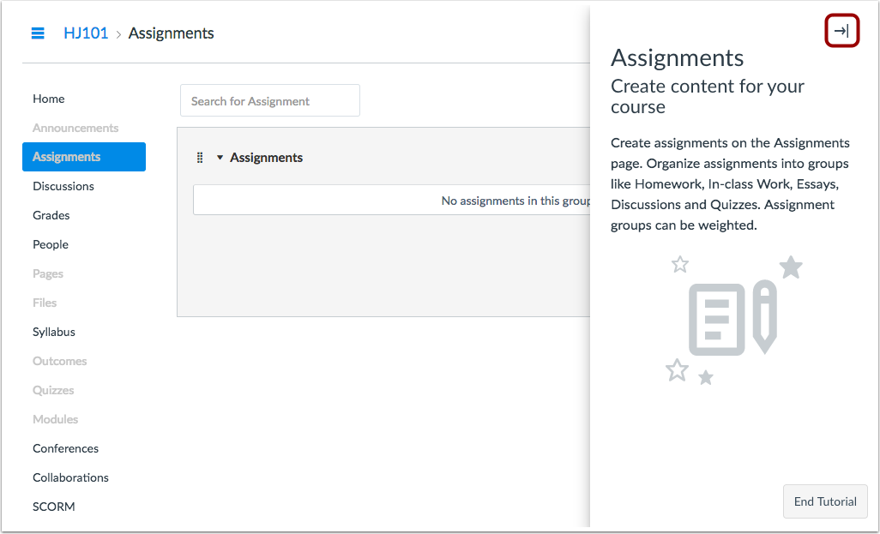This screenshot has height=534, width=880.
Task: Click the Assignments group drag handle
Action: pos(200,158)
